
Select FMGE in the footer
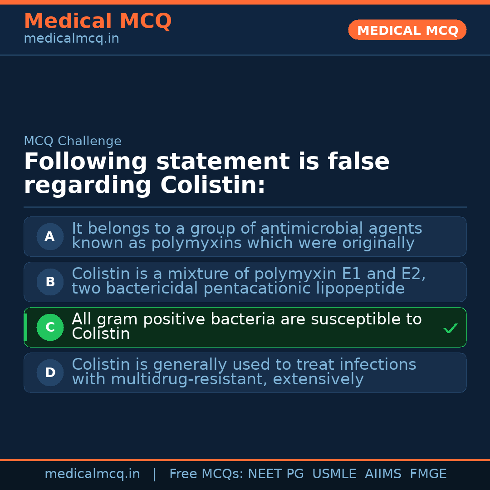(428, 474)
